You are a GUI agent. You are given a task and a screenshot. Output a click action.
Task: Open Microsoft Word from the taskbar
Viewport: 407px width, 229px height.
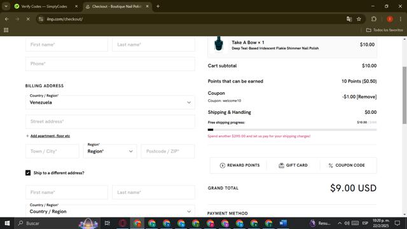pyautogui.click(x=283, y=223)
